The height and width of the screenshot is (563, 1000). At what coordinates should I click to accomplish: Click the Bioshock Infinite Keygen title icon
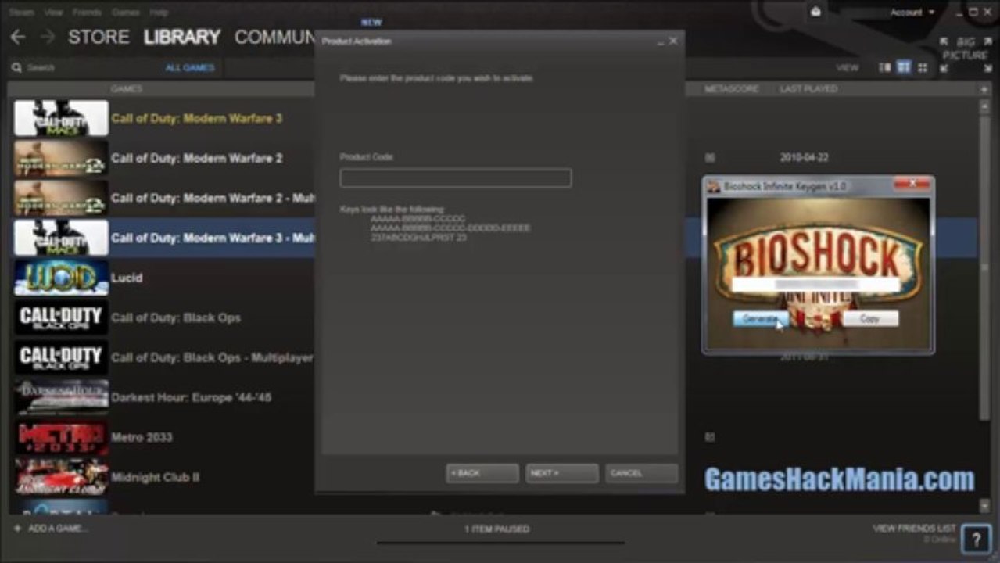click(x=713, y=186)
